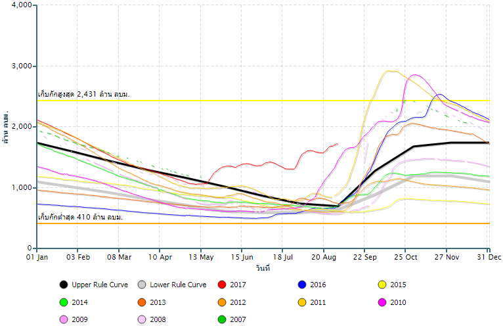The image size is (503, 326).
Task: Click the blue 2016 legend circle
Action: [x=302, y=285]
